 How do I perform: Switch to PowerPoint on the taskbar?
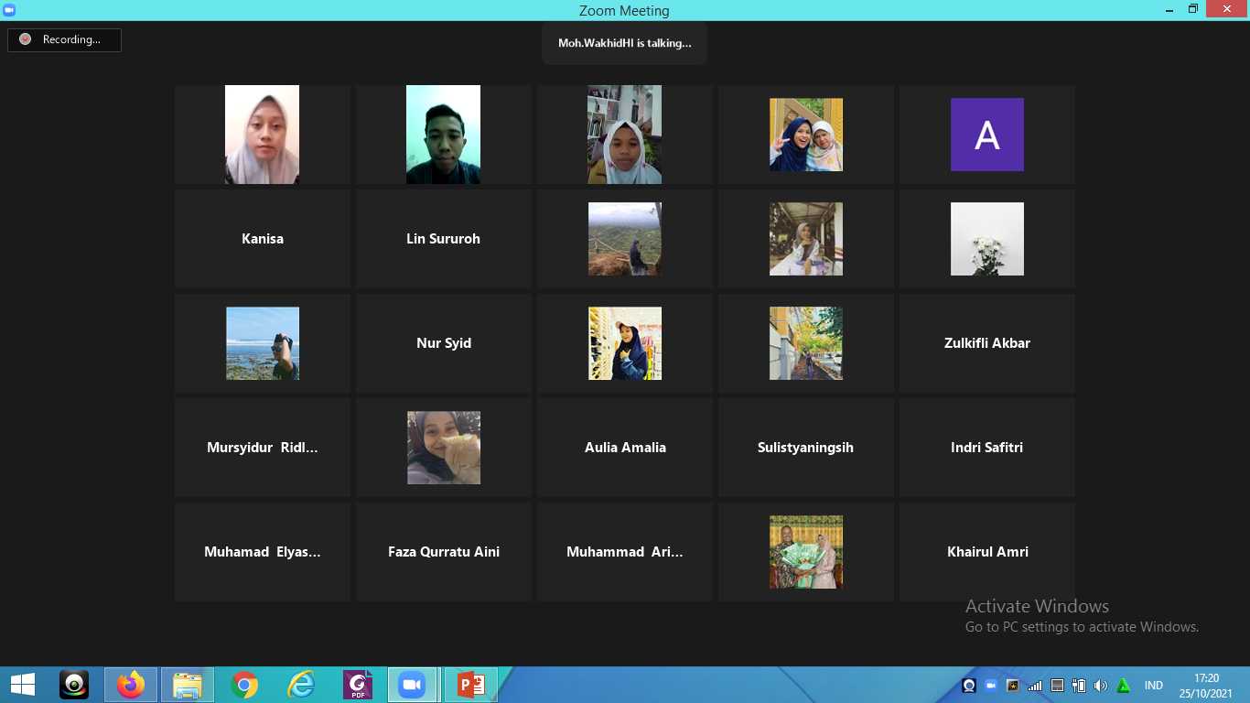(x=470, y=685)
